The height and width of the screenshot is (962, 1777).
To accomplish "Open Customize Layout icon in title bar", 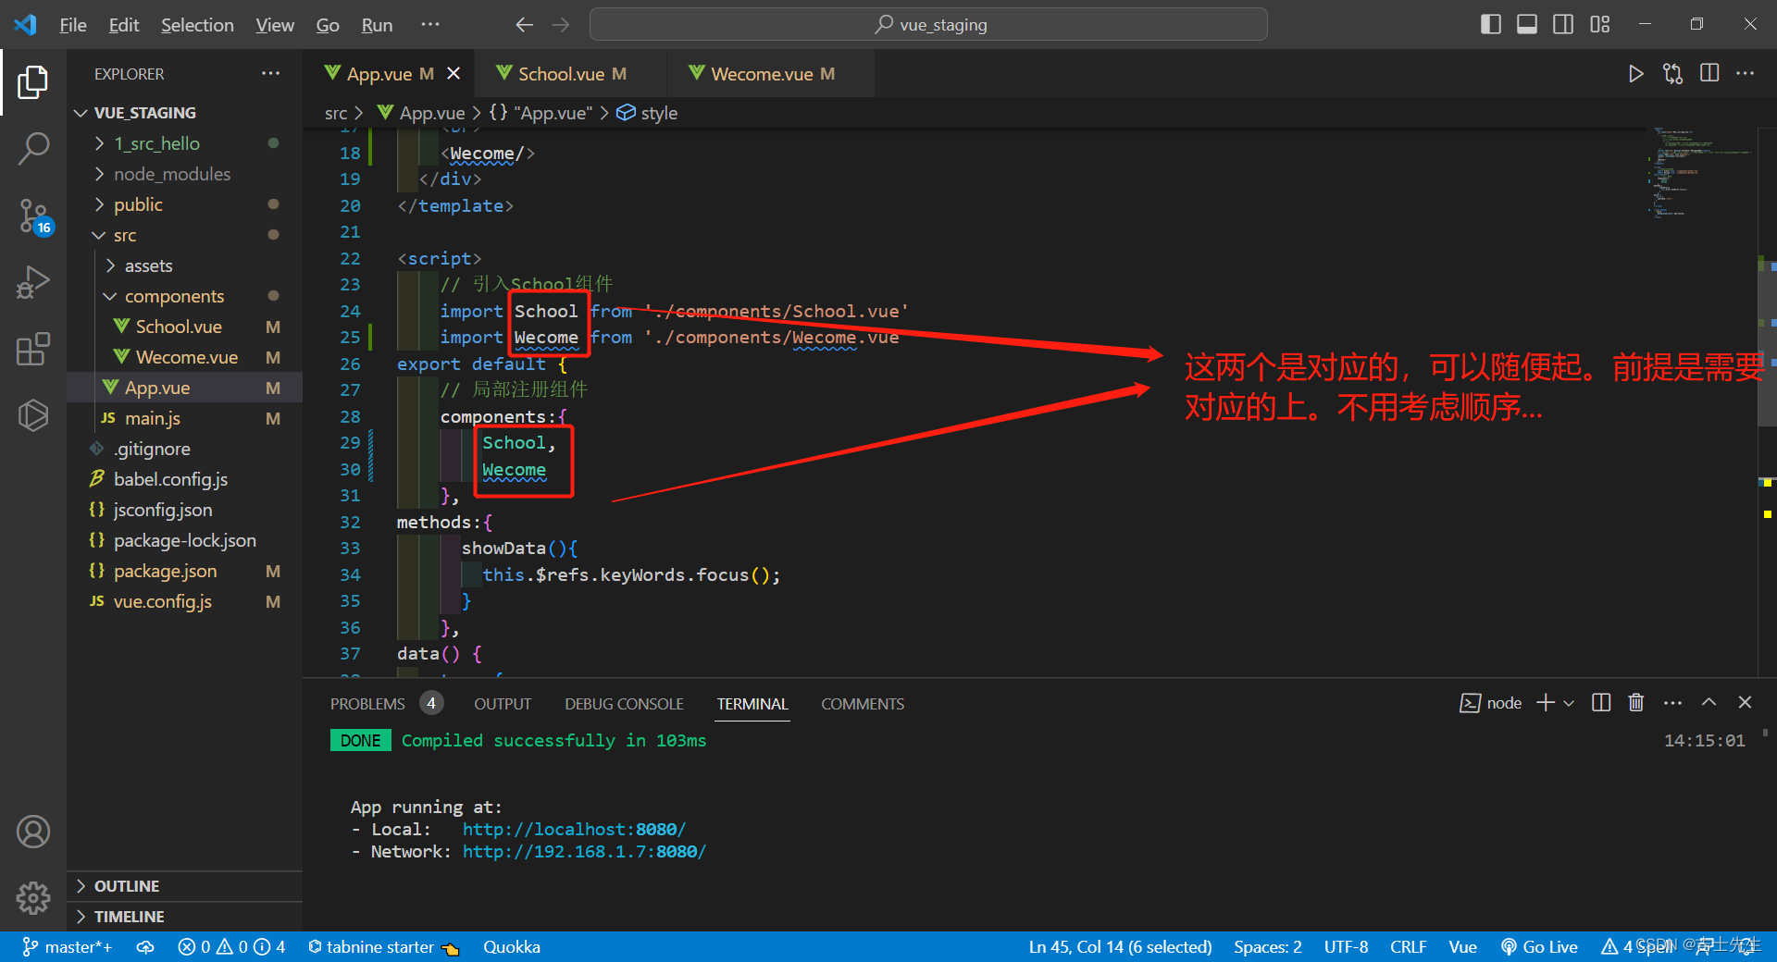I will [1600, 24].
